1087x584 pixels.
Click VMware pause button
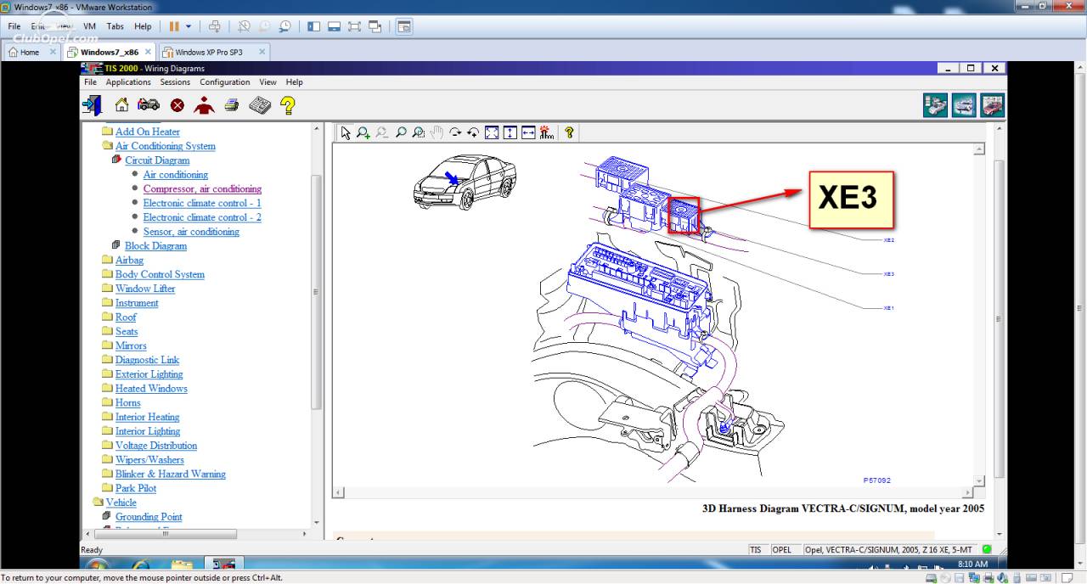click(174, 26)
